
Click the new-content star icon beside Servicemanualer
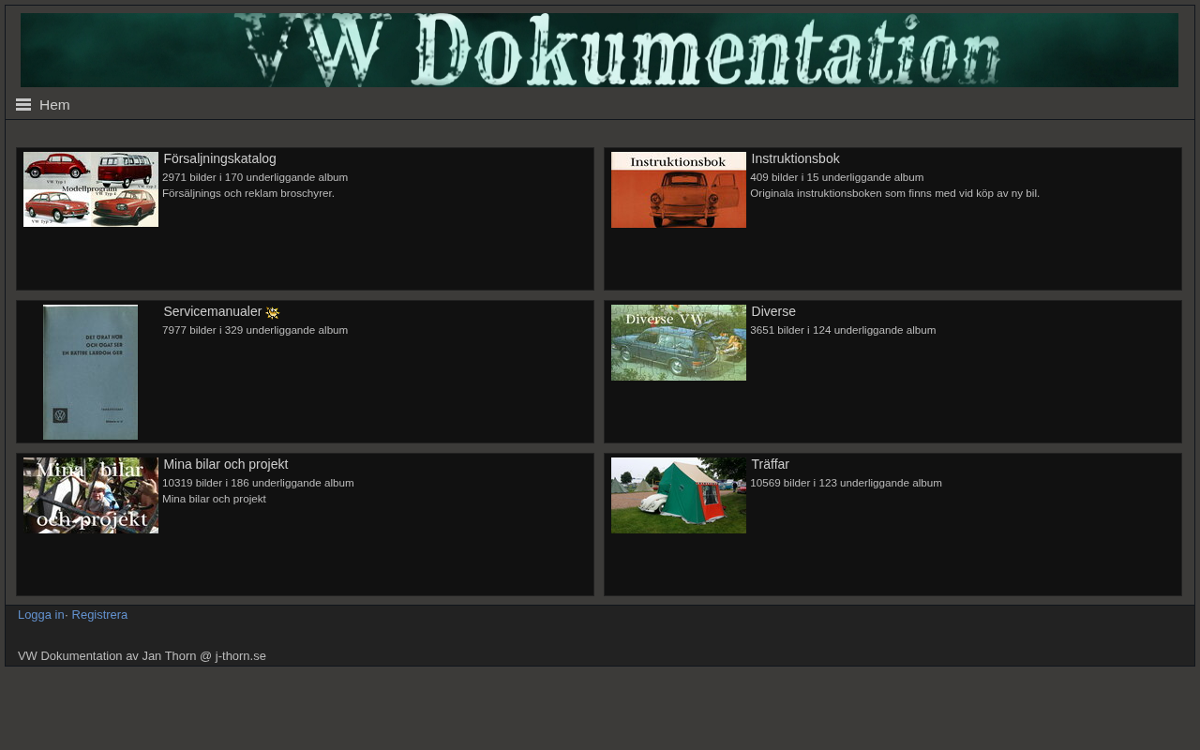(x=273, y=313)
